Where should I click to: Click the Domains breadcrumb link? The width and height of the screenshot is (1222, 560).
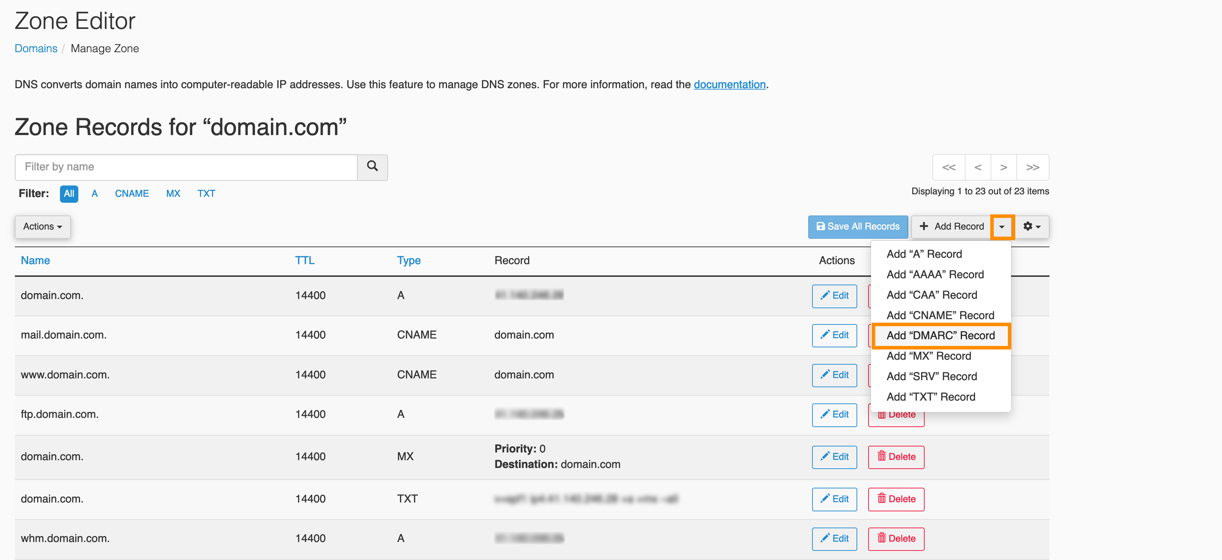[36, 48]
